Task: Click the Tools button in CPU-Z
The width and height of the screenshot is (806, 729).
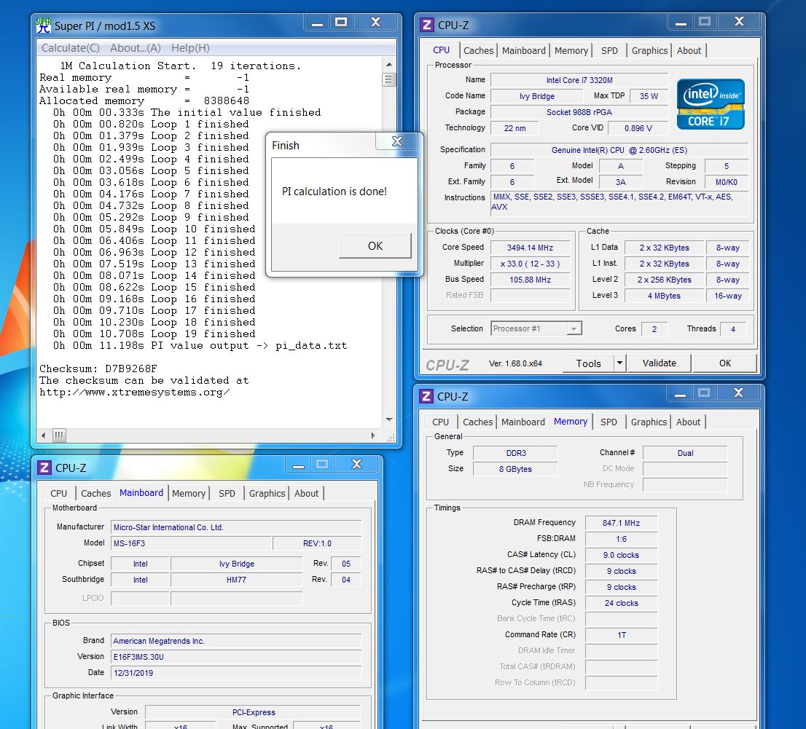Action: (x=589, y=363)
